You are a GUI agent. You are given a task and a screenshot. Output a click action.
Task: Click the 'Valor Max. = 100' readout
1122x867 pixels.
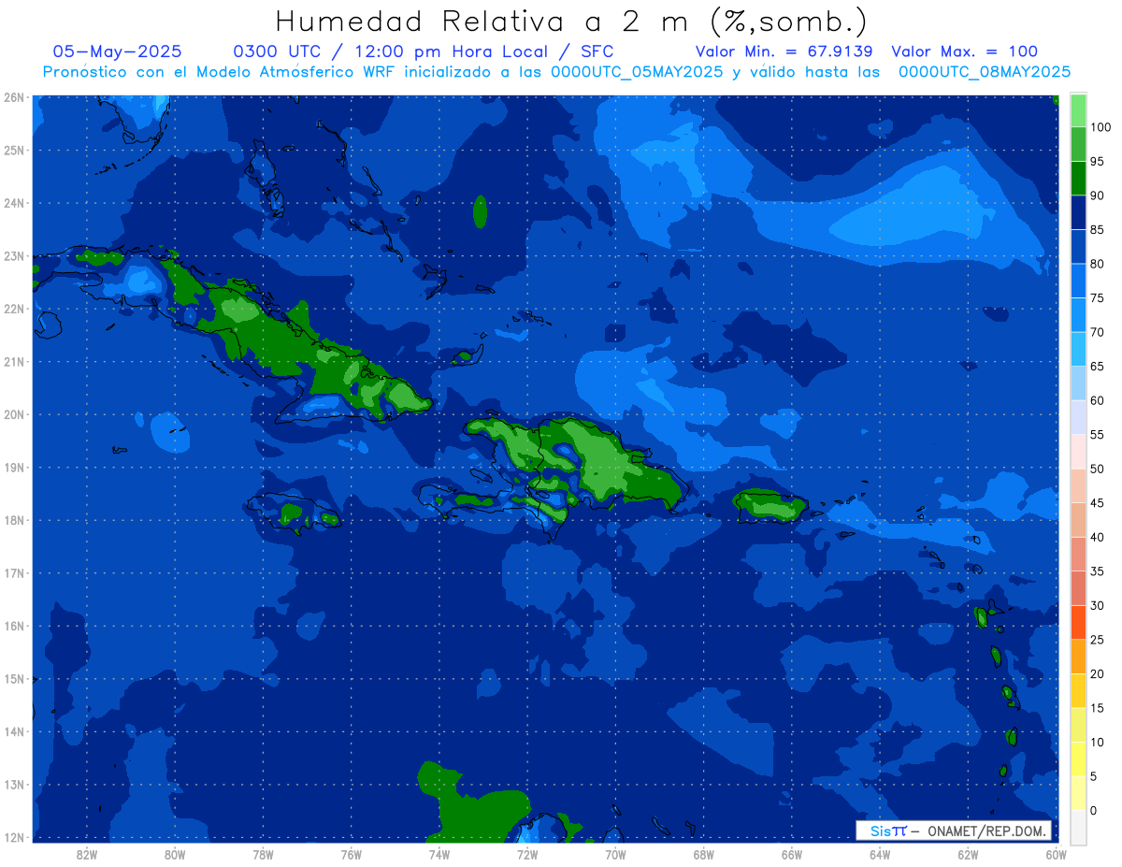[x=964, y=51]
